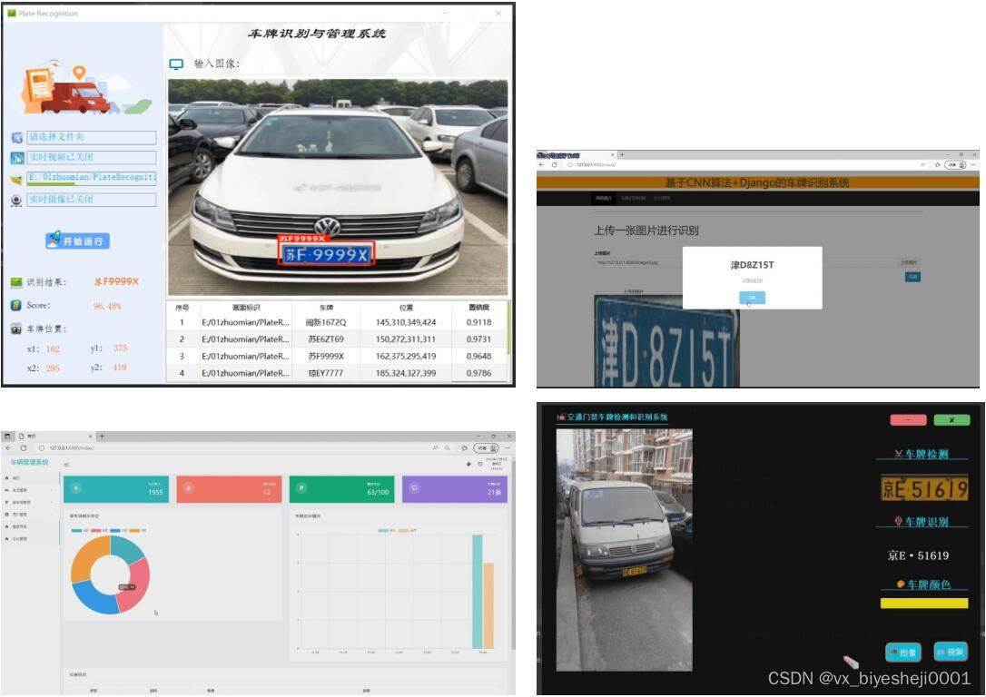Viewport: 986px width, 697px height.
Task: Open the profile button in the CNN+Django browser
Action: (x=955, y=164)
